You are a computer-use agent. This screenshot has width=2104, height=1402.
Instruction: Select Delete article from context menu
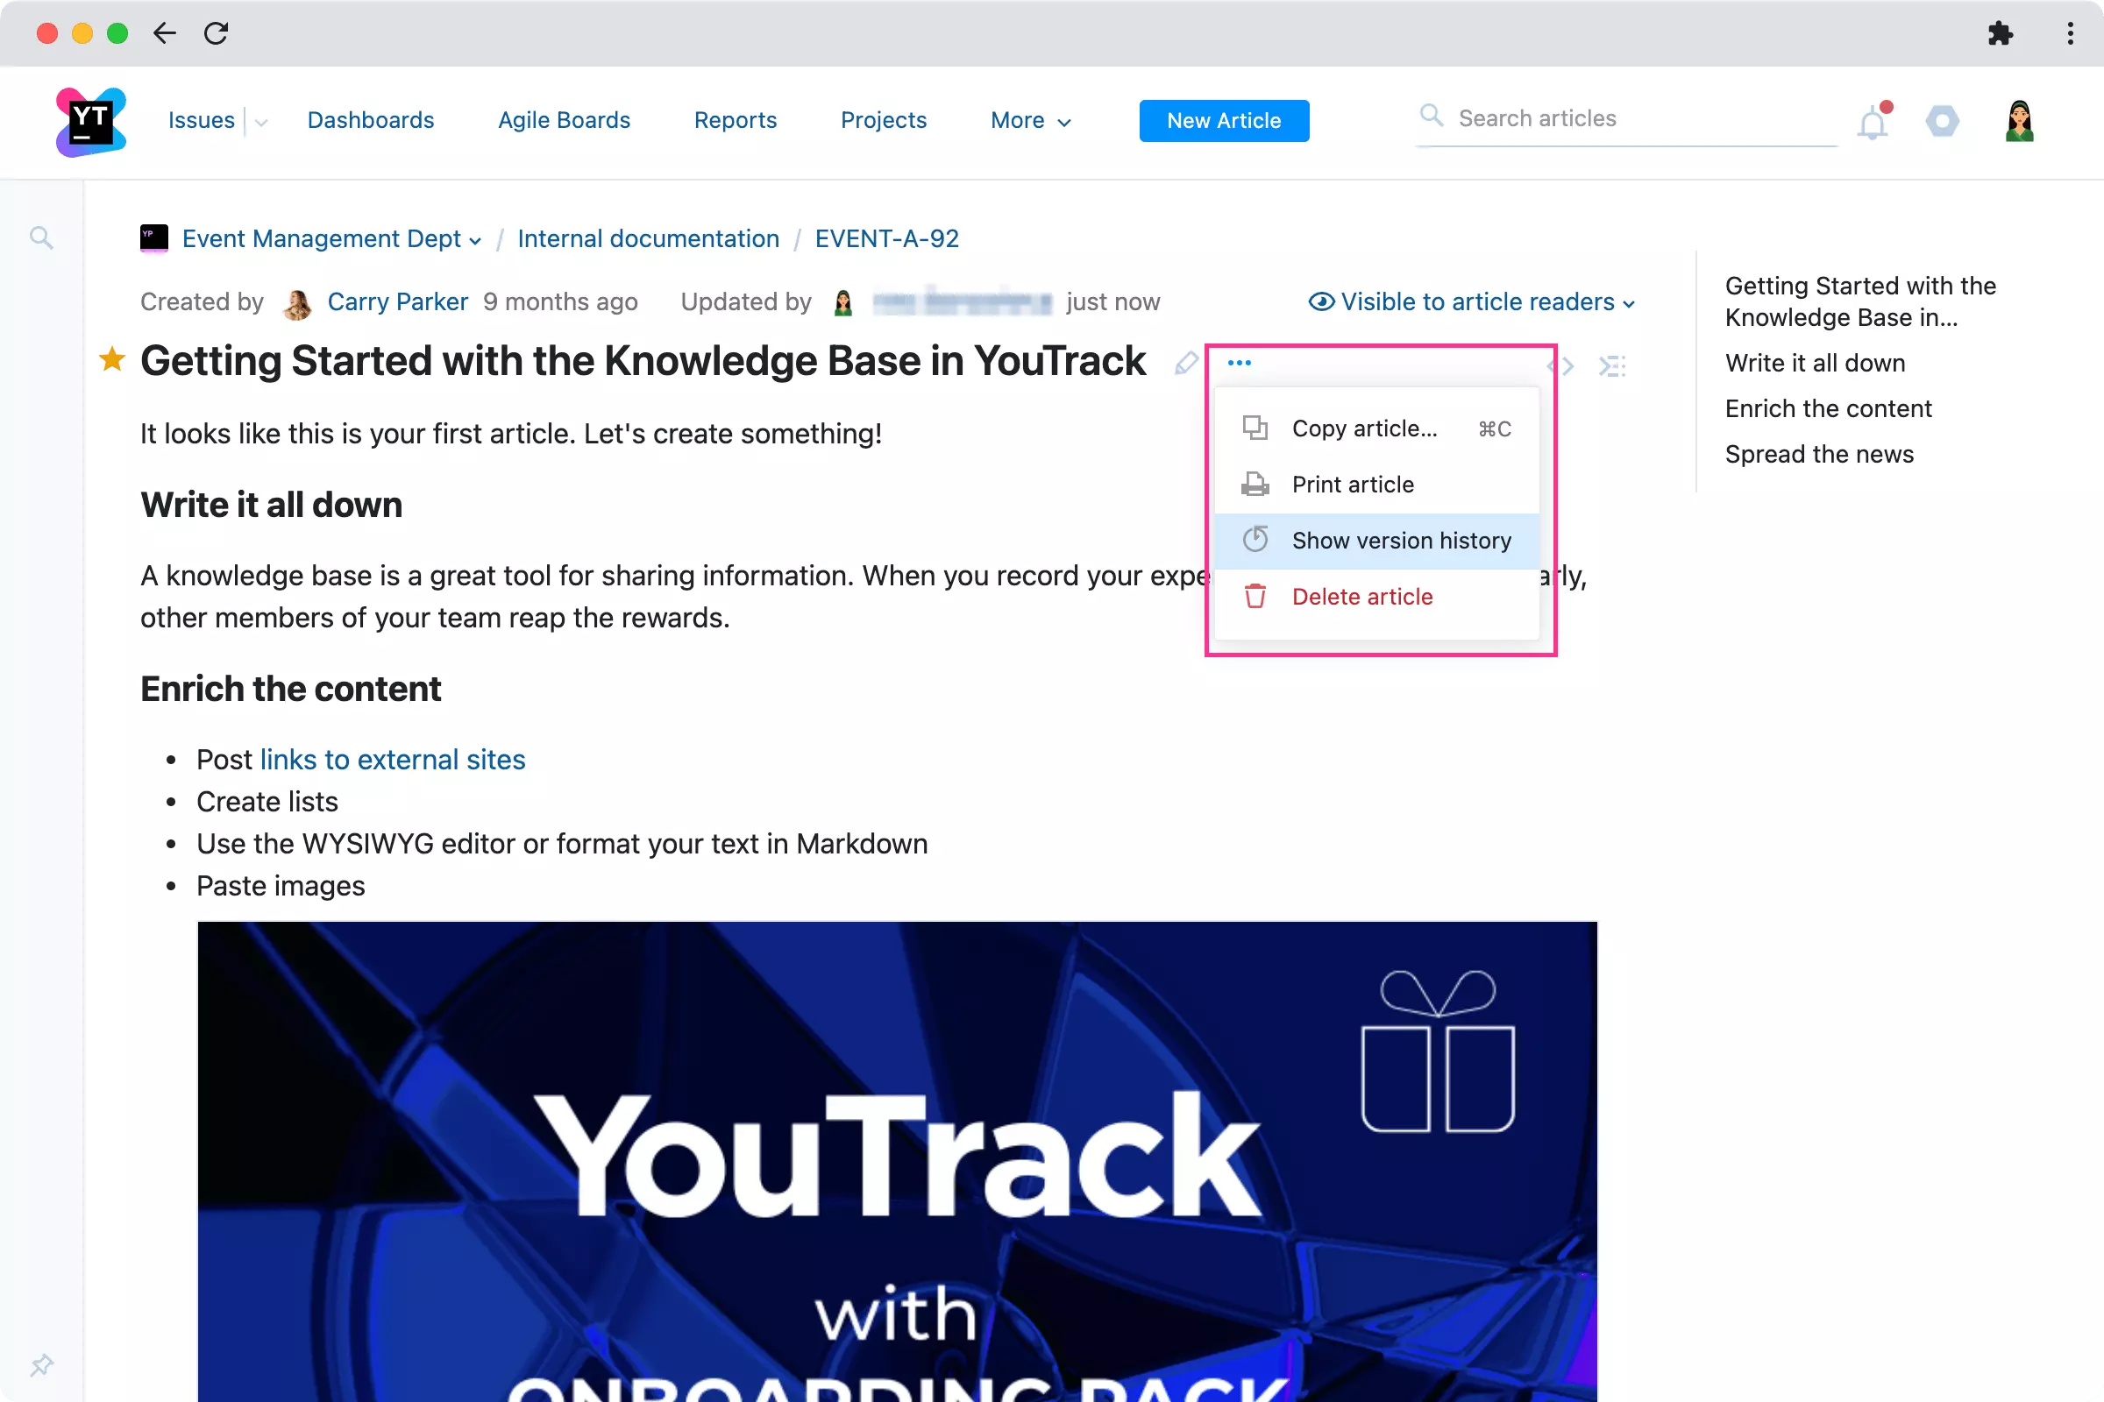(1362, 596)
